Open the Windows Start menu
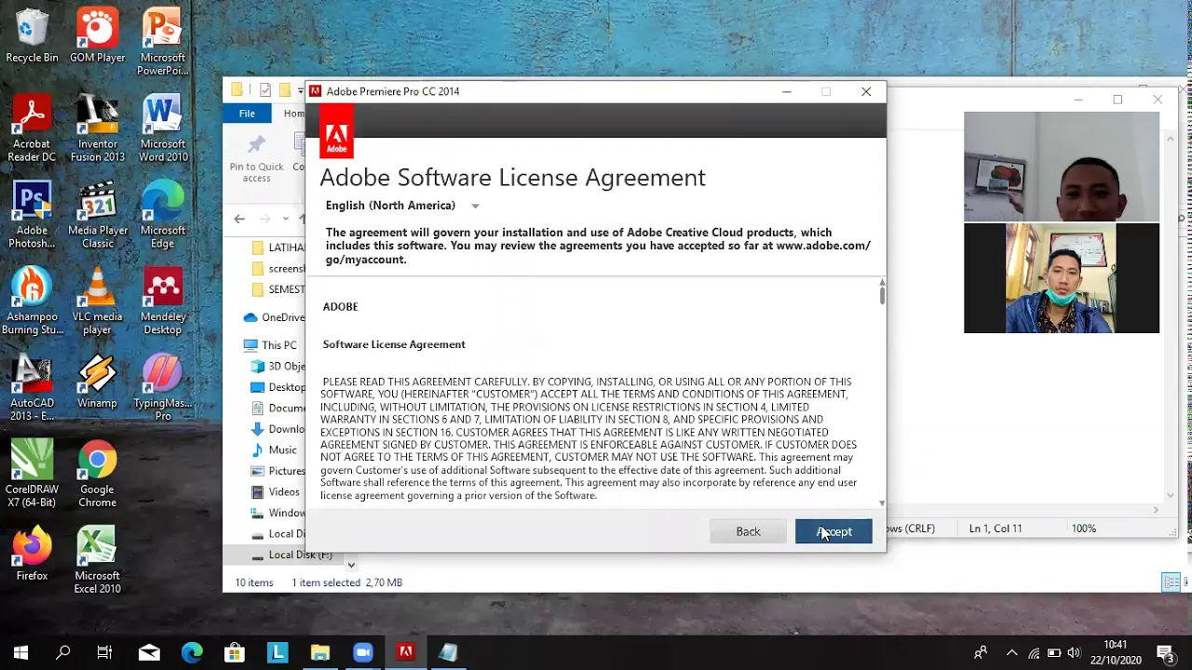This screenshot has height=670, width=1192. point(20,652)
